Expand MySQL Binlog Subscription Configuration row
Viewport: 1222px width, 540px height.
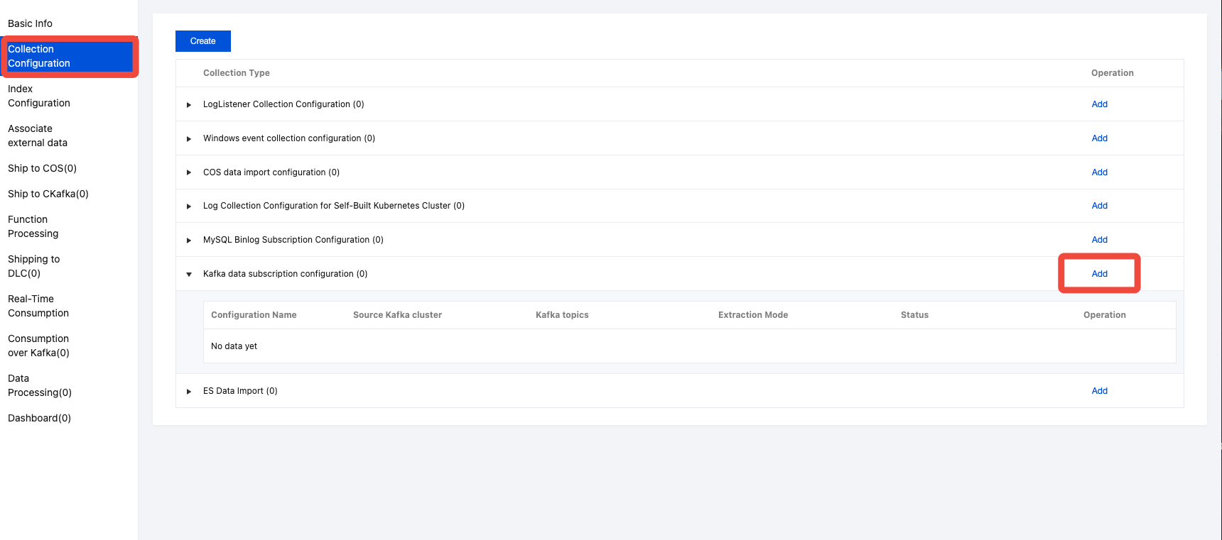(x=189, y=241)
